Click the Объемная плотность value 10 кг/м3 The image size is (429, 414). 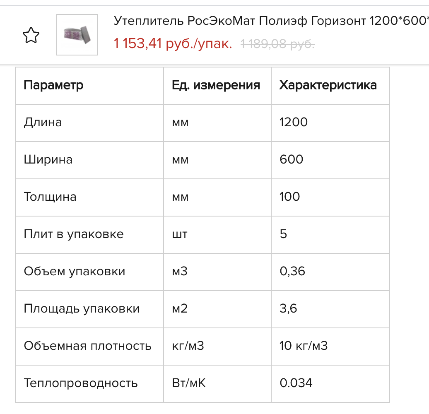click(304, 346)
